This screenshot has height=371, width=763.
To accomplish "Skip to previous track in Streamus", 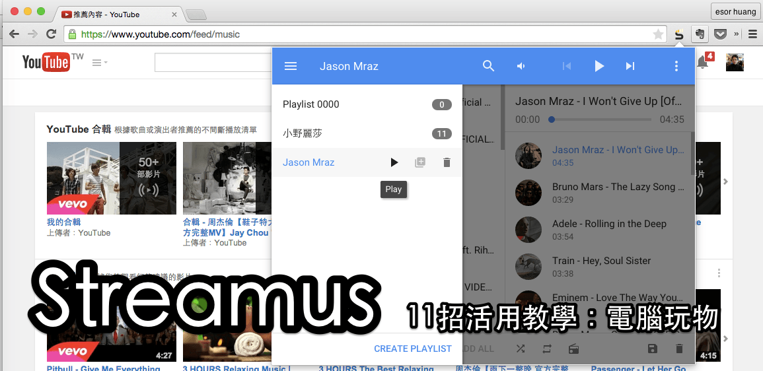I will pyautogui.click(x=566, y=66).
